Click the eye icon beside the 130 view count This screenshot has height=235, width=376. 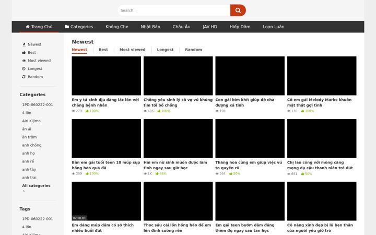pos(289,111)
